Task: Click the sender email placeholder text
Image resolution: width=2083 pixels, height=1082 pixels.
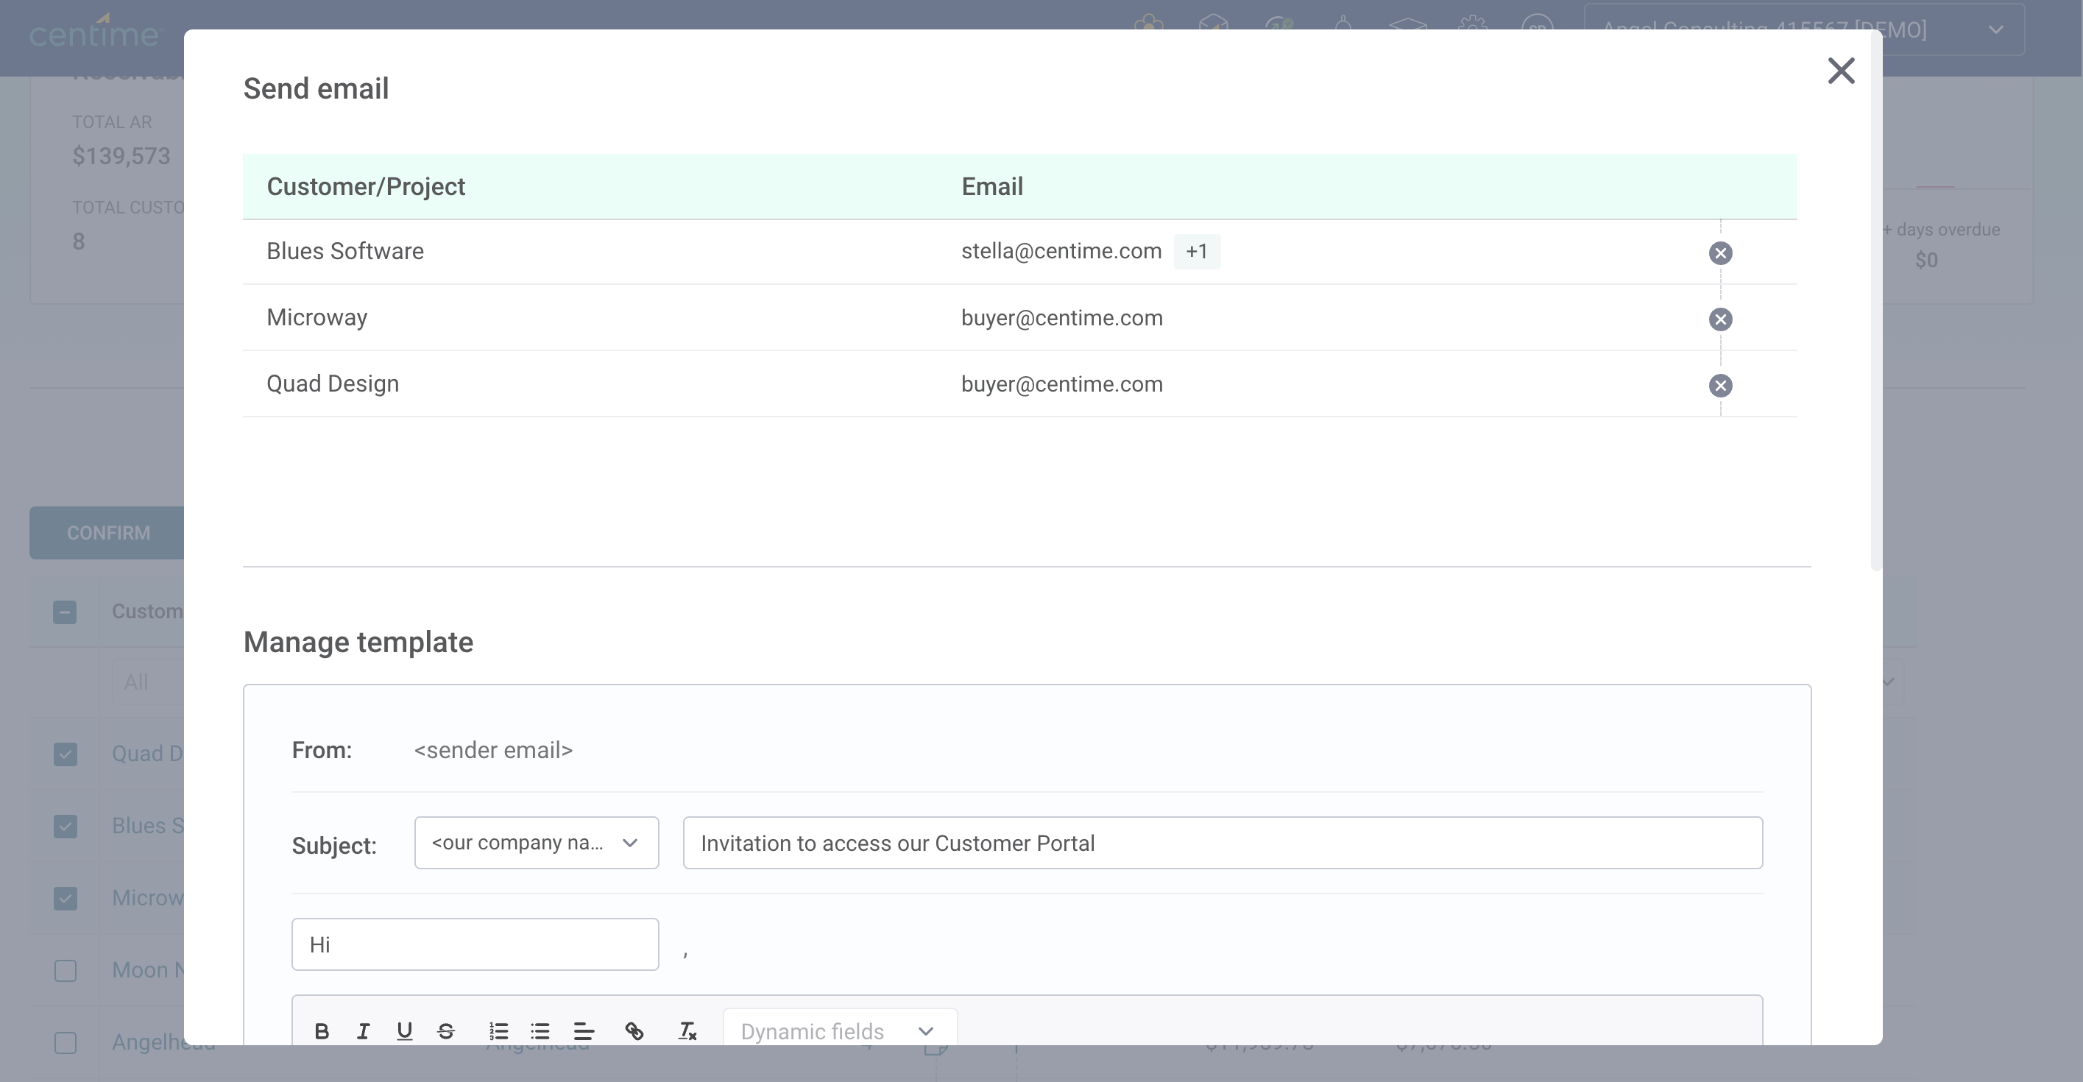Action: tap(493, 751)
